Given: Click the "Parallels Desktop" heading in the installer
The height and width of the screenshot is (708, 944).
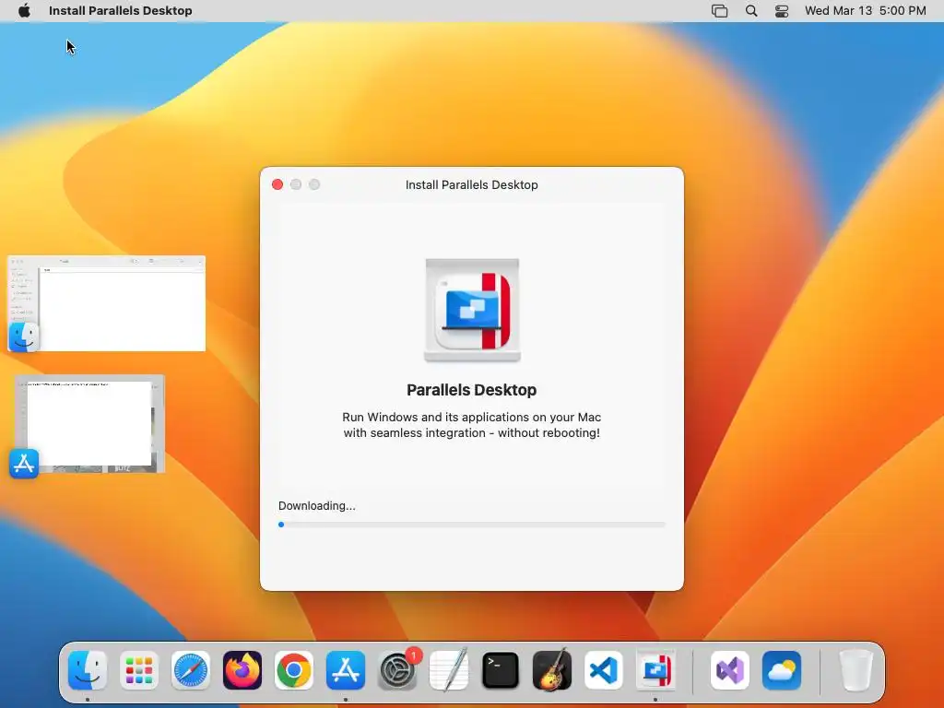Looking at the screenshot, I should pyautogui.click(x=471, y=390).
